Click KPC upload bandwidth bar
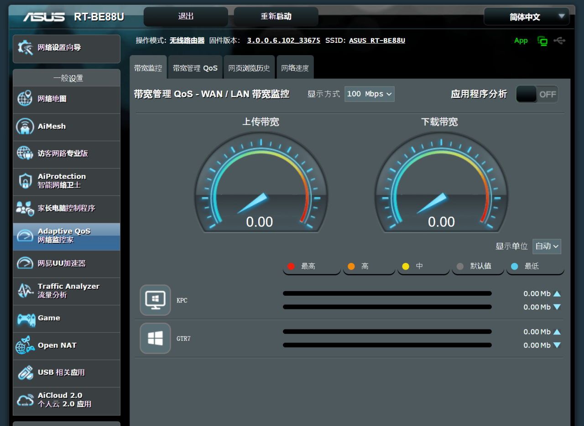This screenshot has width=584, height=426. point(387,293)
